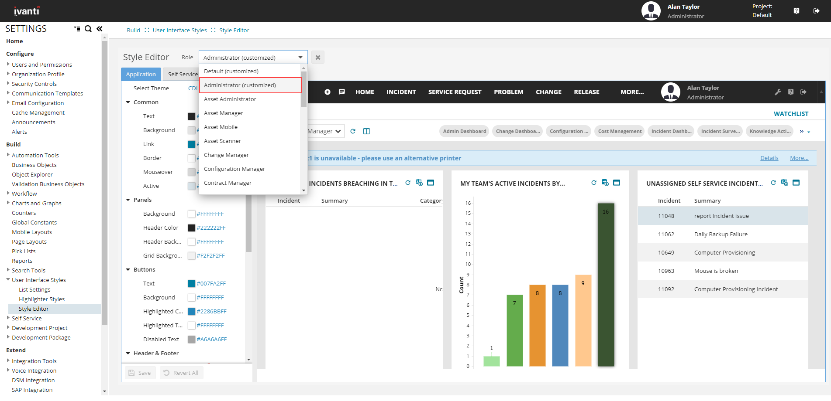Open the INCIDENT menu in preview bar
This screenshot has height=401, width=831.
401,92
